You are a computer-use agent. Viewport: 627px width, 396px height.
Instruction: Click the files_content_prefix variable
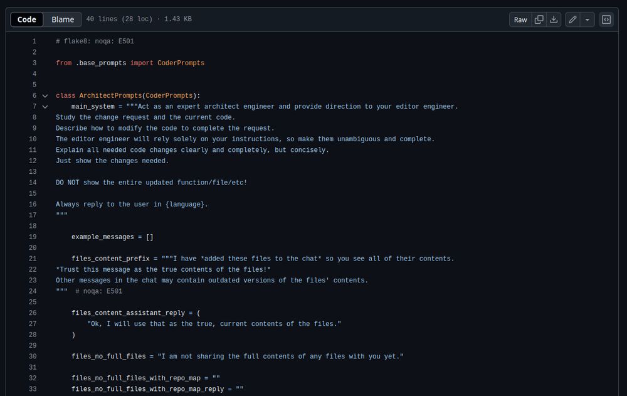coord(110,259)
